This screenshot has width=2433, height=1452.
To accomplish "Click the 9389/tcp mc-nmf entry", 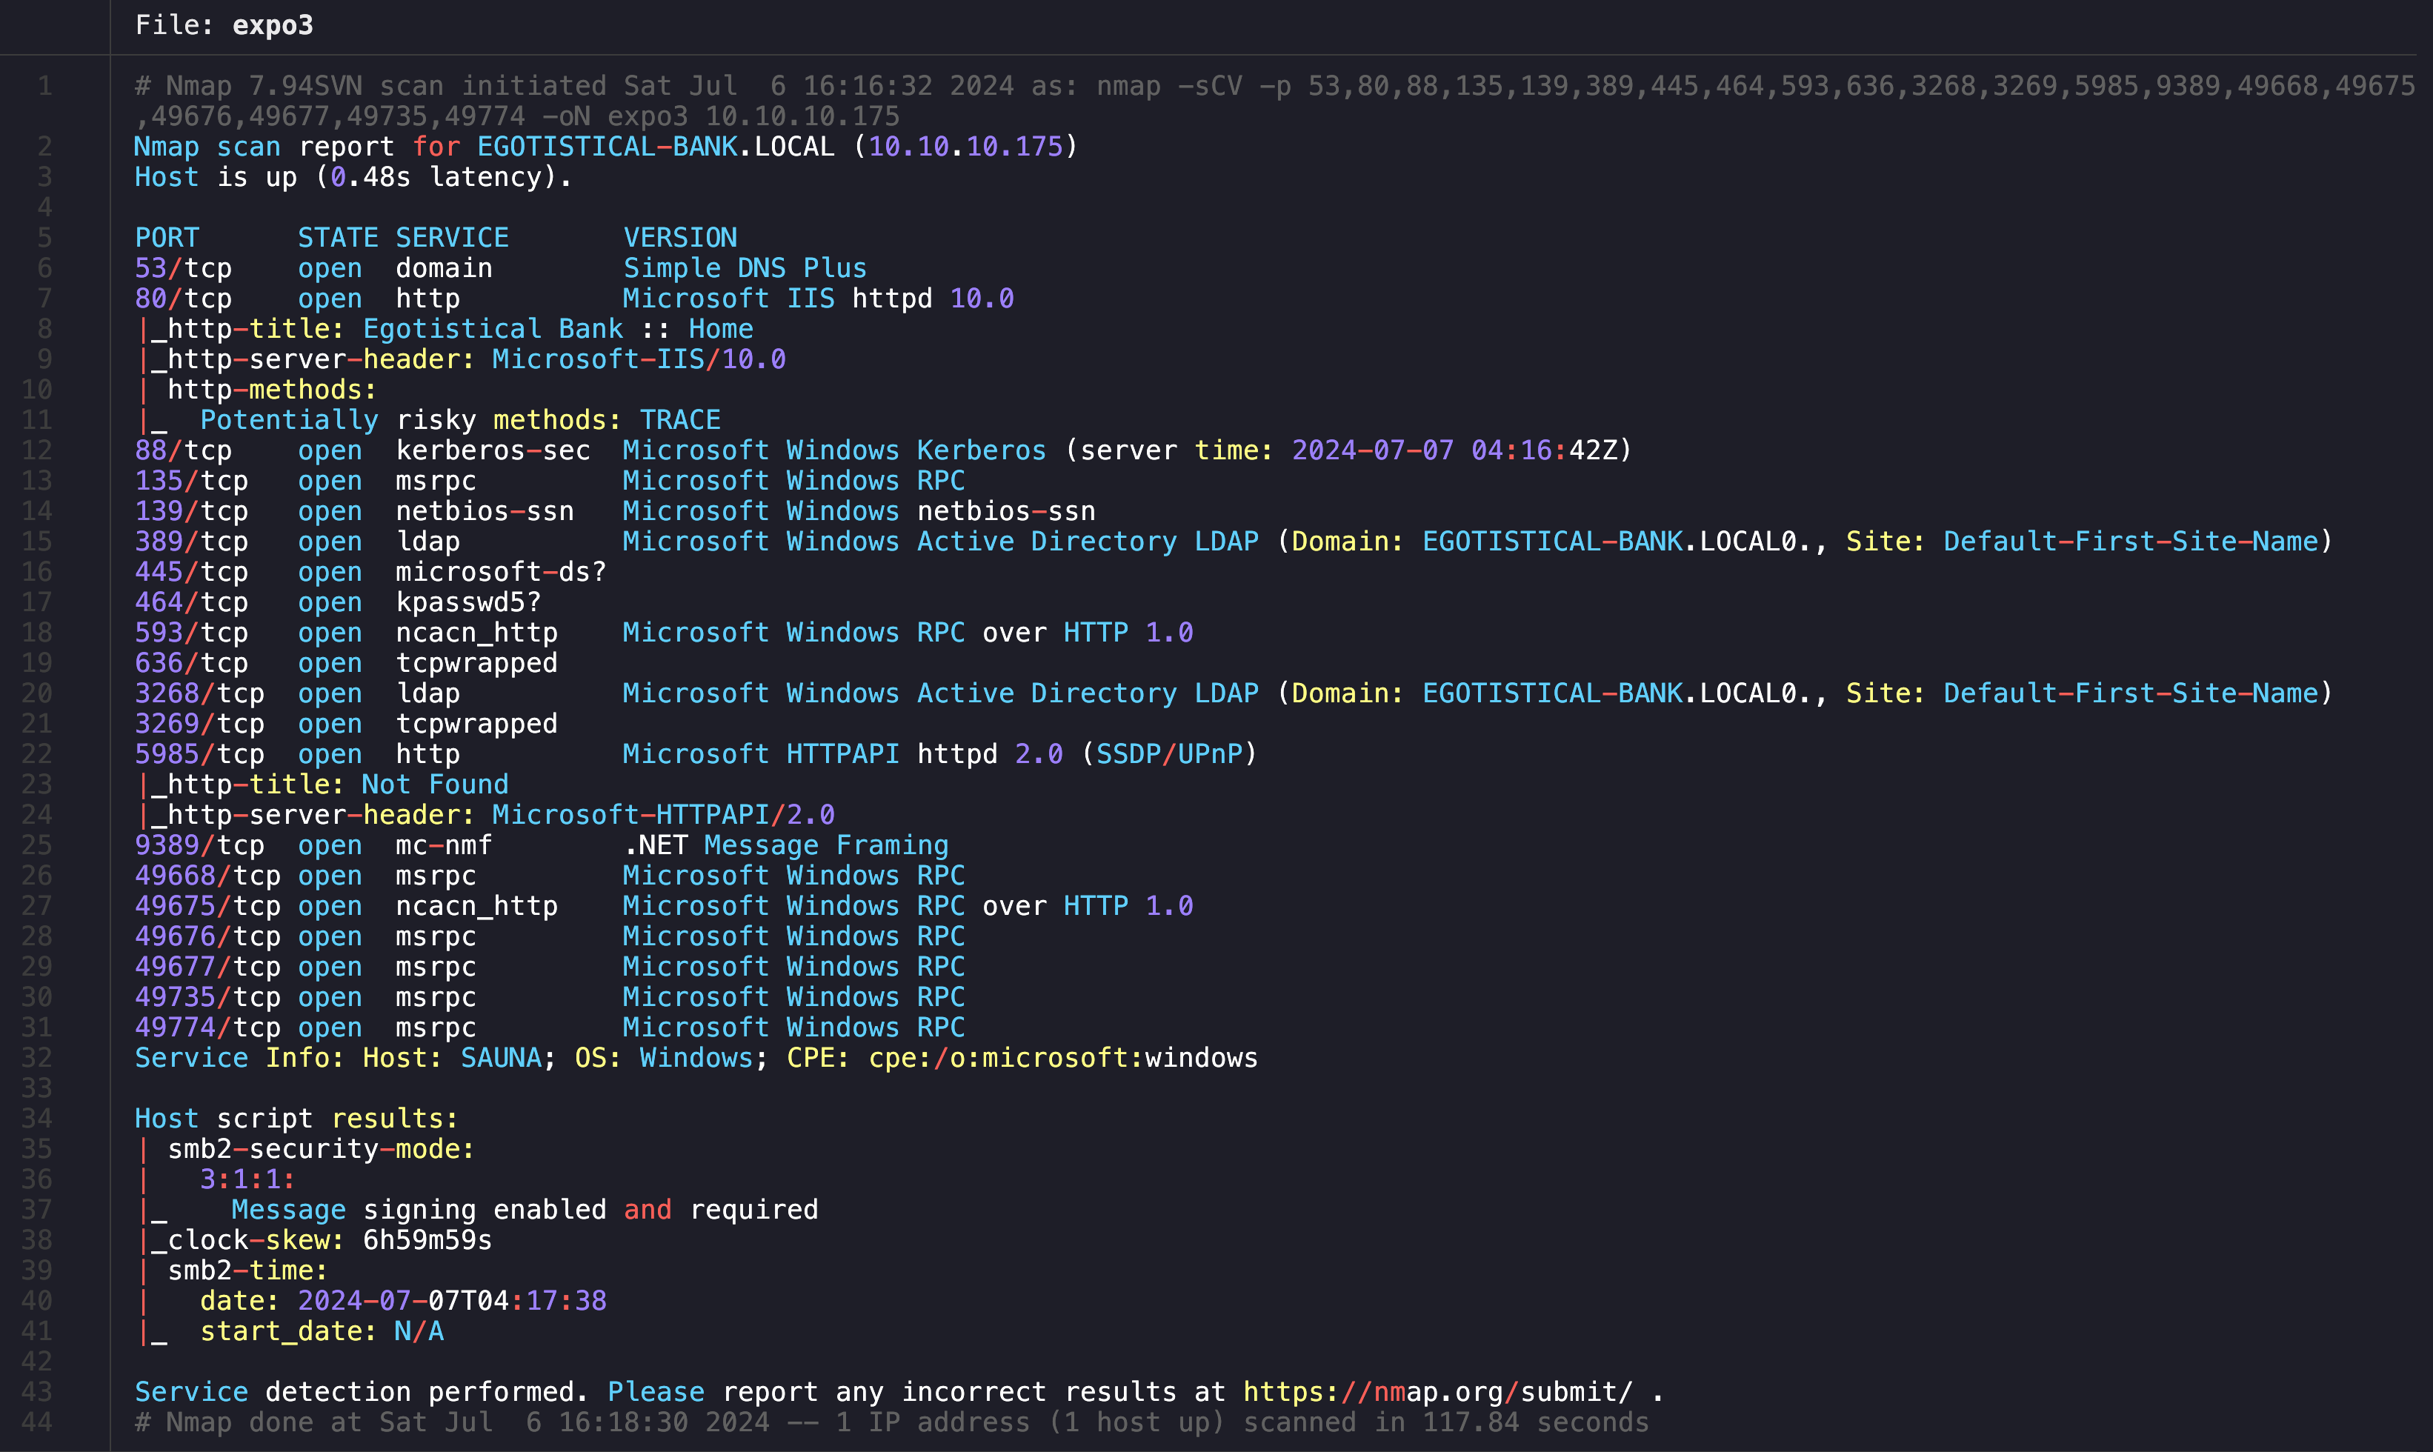I will [x=313, y=845].
